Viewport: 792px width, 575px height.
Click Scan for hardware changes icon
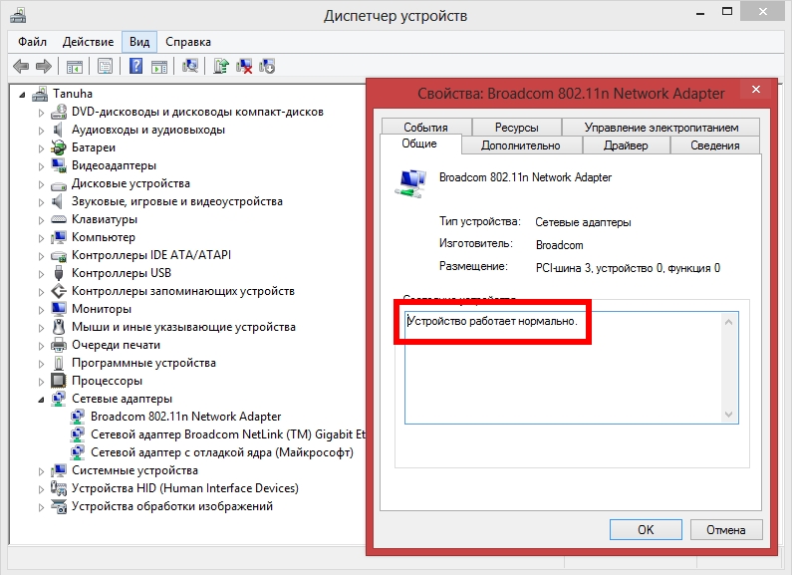pyautogui.click(x=190, y=67)
